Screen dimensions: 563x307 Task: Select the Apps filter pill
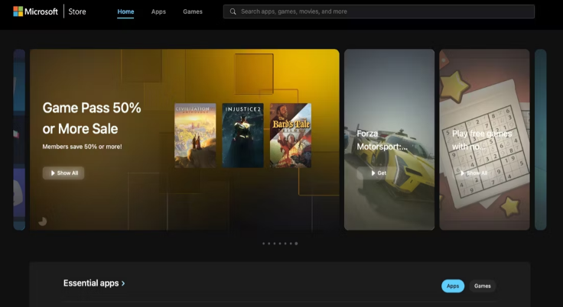[x=453, y=286]
